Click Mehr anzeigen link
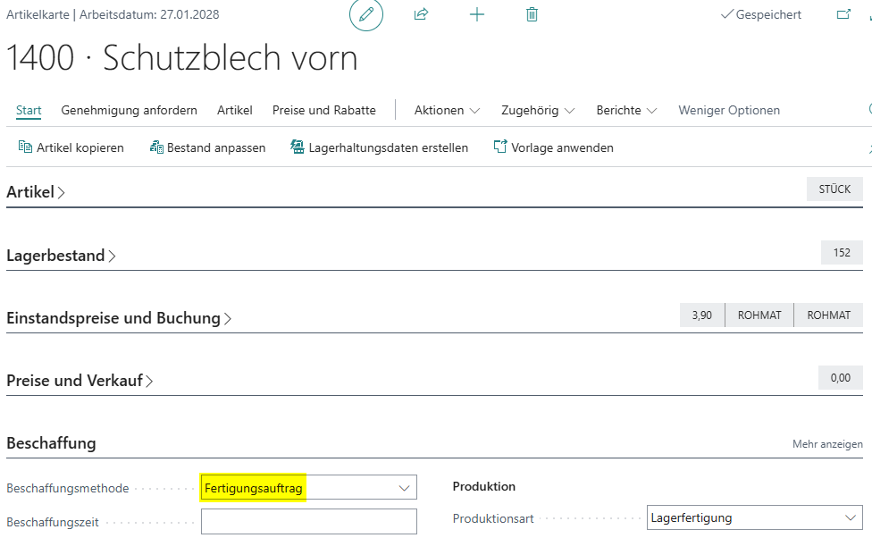The width and height of the screenshot is (872, 538). 827,444
